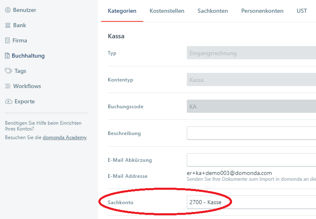This screenshot has width=316, height=219.
Task: Open the domonda Academy link
Action: point(65,137)
